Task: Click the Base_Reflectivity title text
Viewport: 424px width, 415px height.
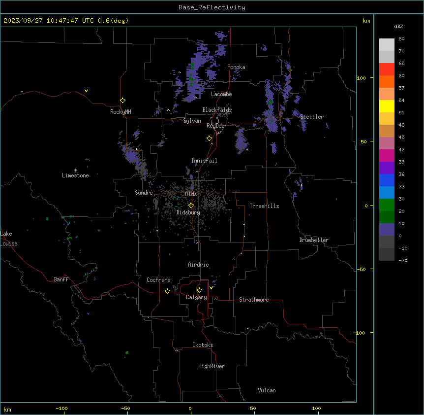Action: pos(212,7)
